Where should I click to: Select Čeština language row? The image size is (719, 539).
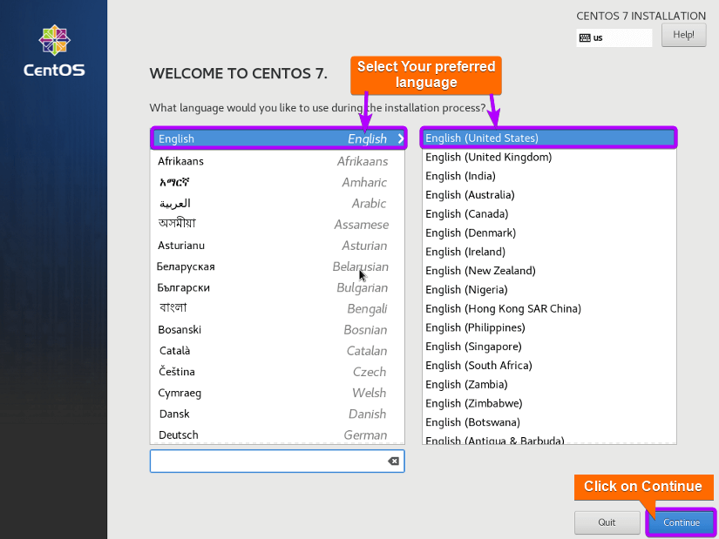[277, 372]
